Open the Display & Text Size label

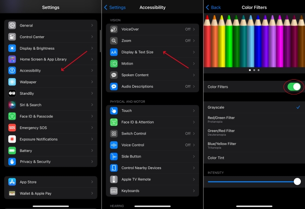pyautogui.click(x=137, y=52)
